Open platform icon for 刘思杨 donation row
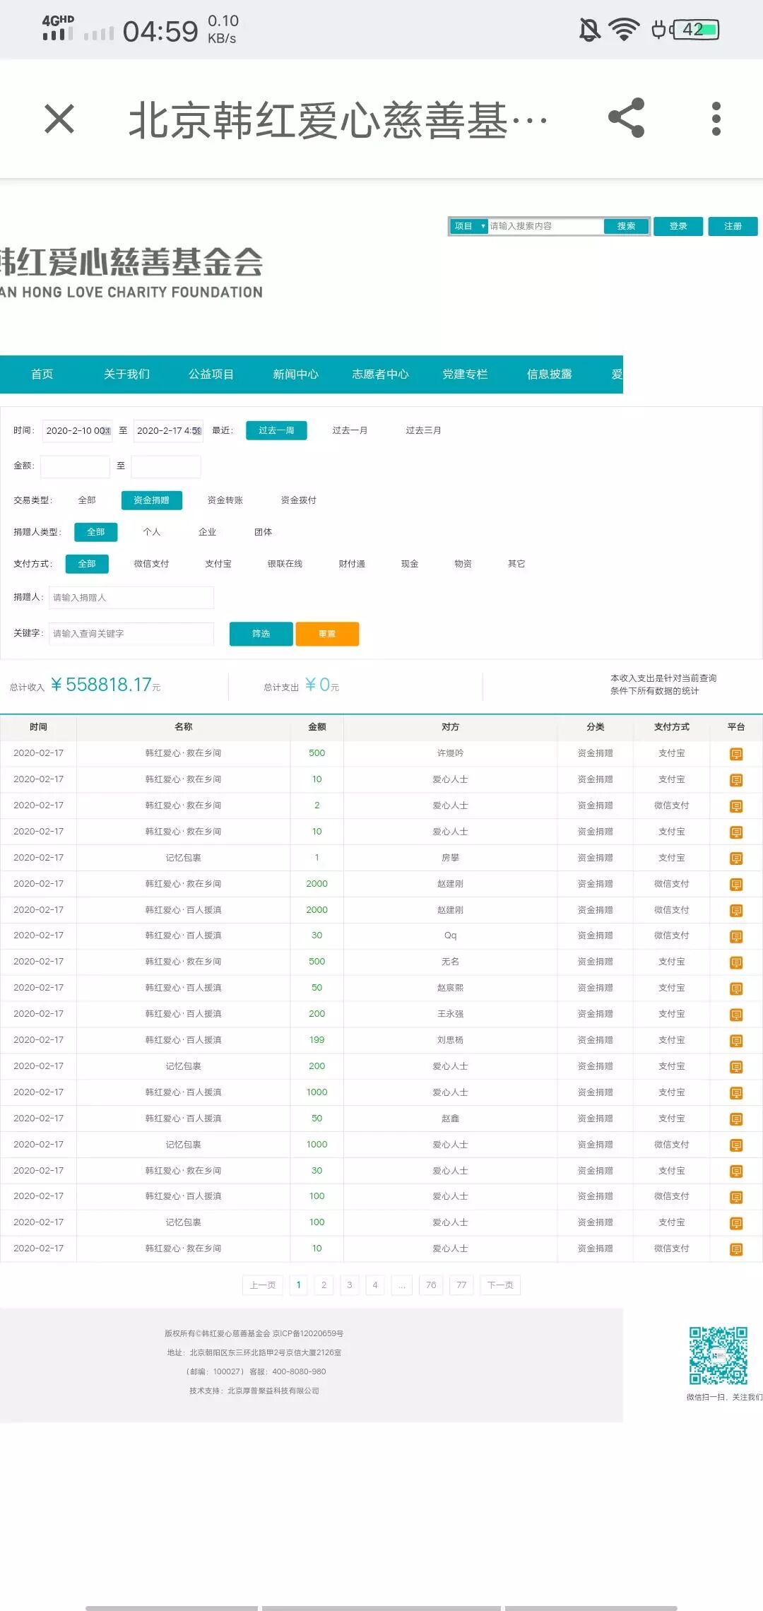 point(736,1041)
